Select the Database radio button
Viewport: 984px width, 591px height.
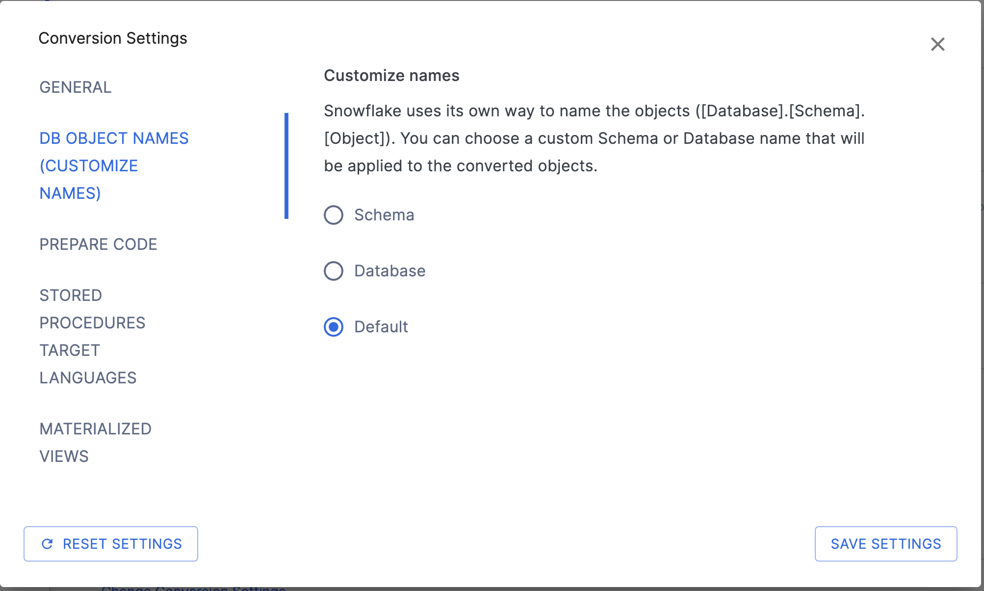pos(333,270)
